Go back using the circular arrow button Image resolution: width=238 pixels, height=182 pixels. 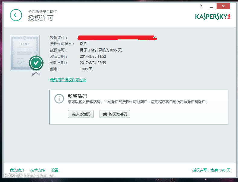click(16, 15)
